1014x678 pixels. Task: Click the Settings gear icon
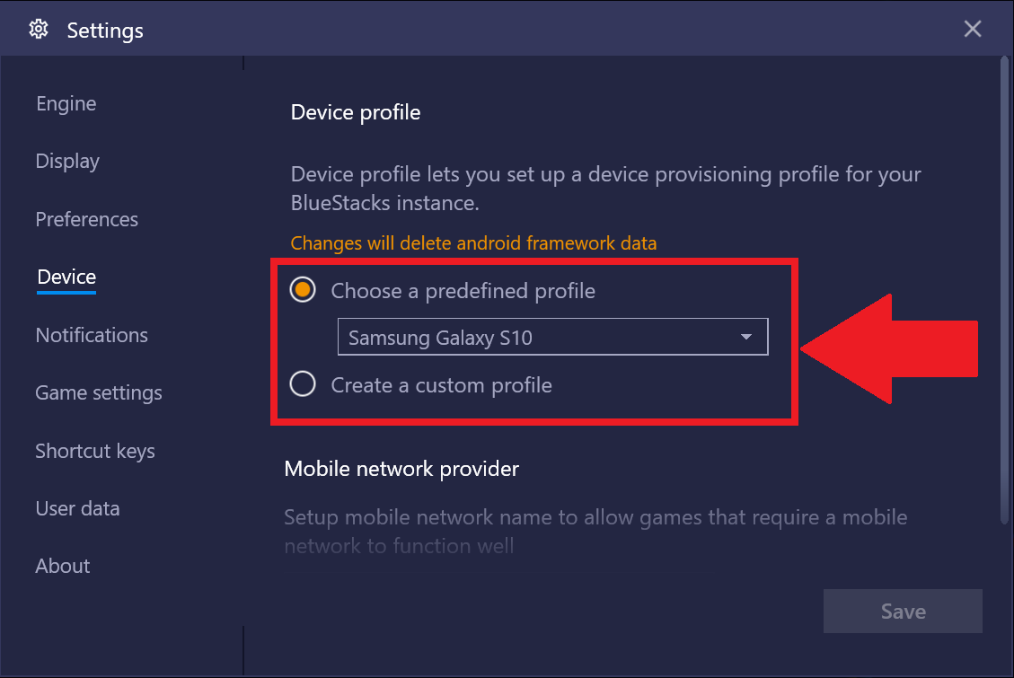(x=39, y=29)
